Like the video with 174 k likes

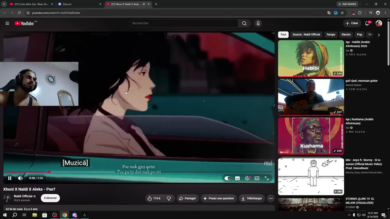(154, 198)
